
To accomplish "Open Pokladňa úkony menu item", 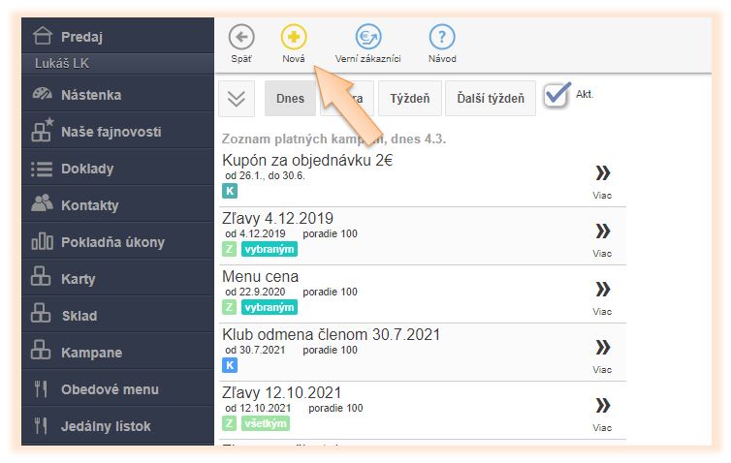I will (112, 242).
